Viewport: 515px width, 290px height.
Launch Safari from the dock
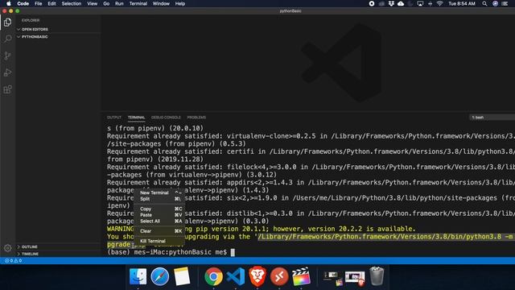(160, 276)
